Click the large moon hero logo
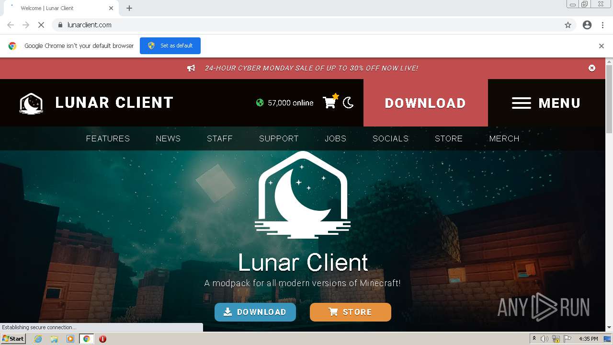The width and height of the screenshot is (613, 345). coord(303,195)
